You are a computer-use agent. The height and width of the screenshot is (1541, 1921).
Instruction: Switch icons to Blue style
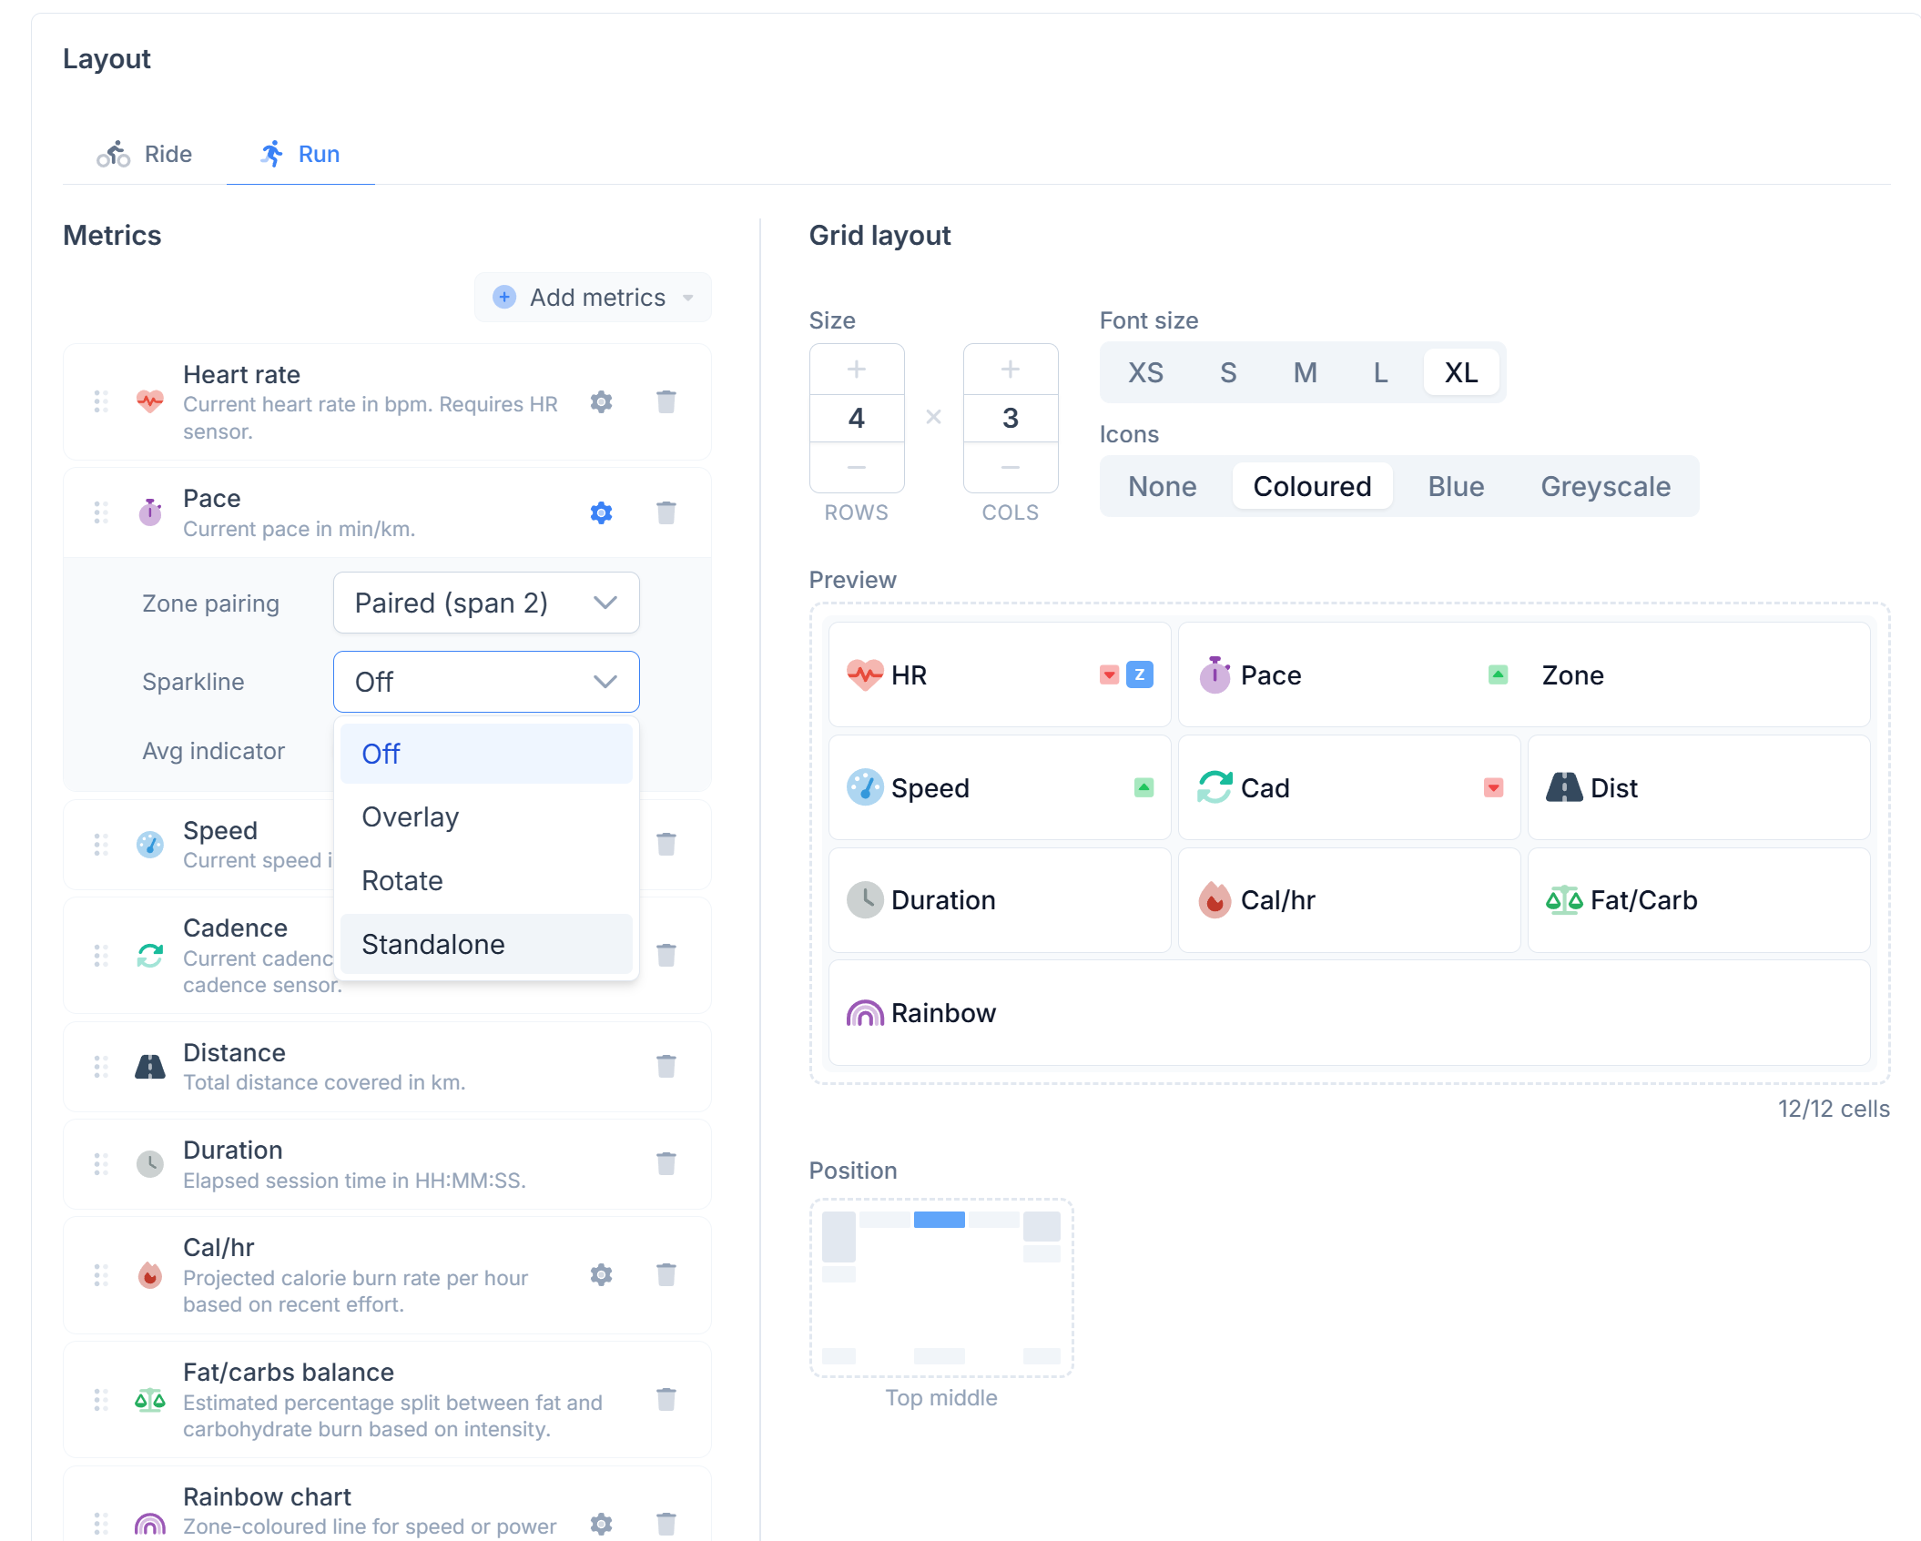(x=1456, y=486)
